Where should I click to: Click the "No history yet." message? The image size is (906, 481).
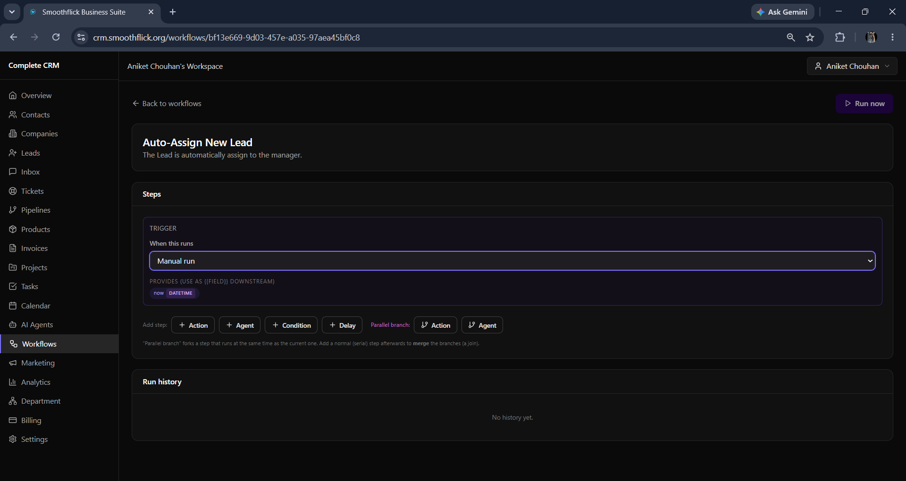(x=512, y=417)
